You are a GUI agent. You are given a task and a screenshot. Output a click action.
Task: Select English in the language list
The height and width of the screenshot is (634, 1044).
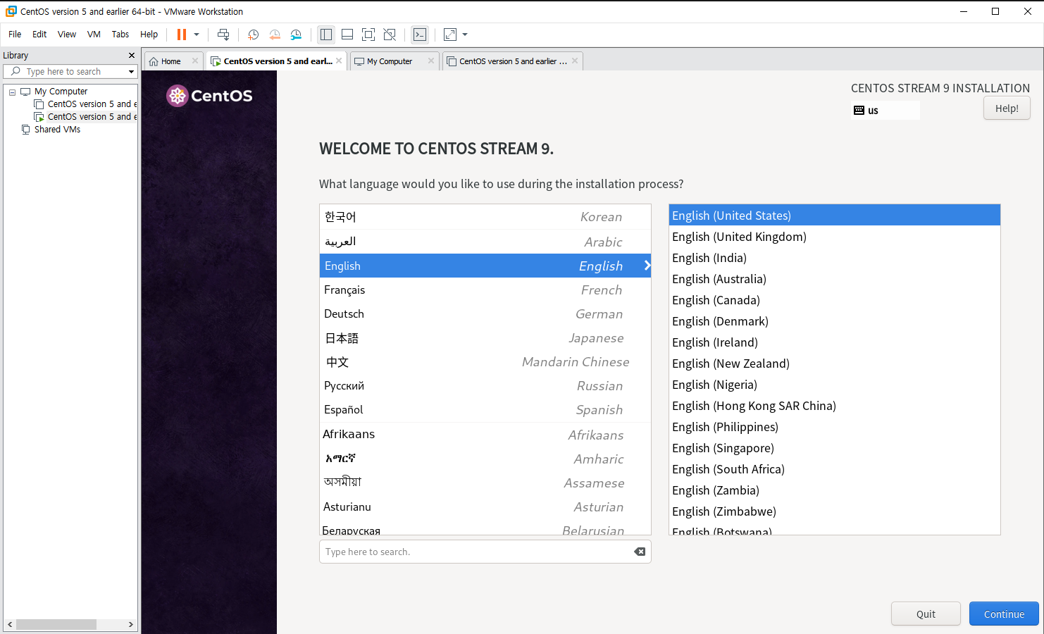click(x=485, y=266)
